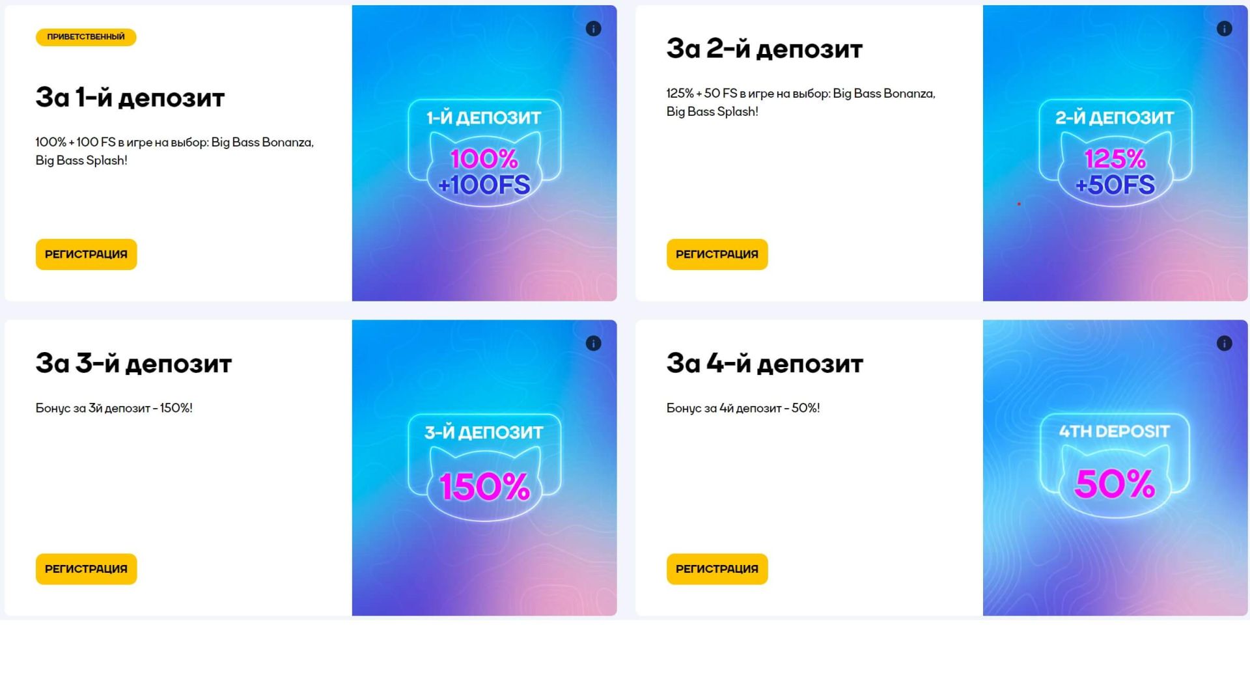Click Регистрация under the 1st deposit offer
The width and height of the screenshot is (1250, 673).
86,254
